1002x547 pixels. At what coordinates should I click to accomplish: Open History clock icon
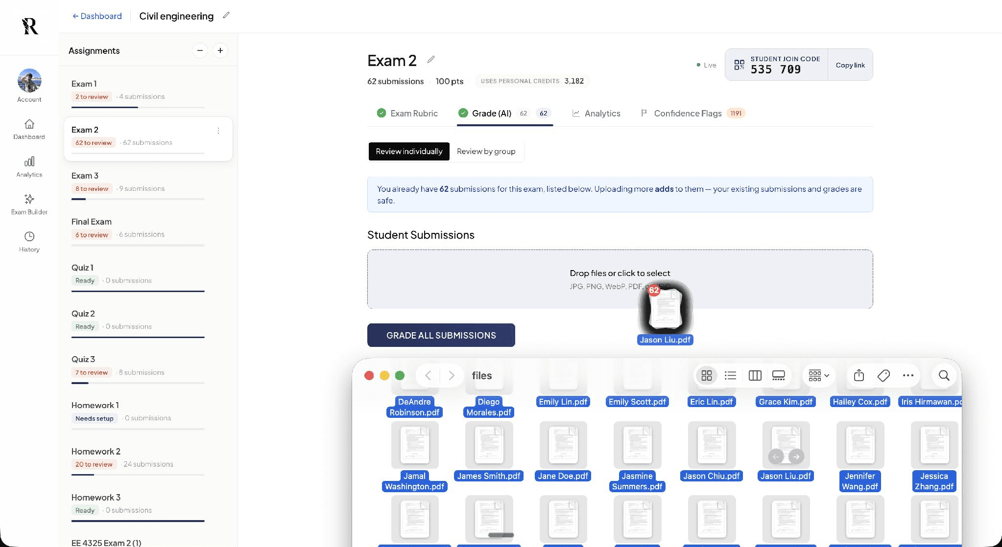pyautogui.click(x=29, y=236)
